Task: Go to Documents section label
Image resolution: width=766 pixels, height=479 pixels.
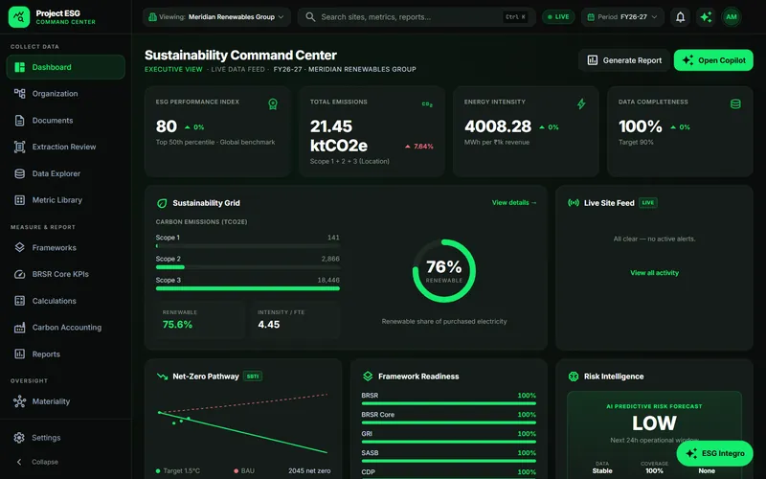Action: (x=53, y=121)
